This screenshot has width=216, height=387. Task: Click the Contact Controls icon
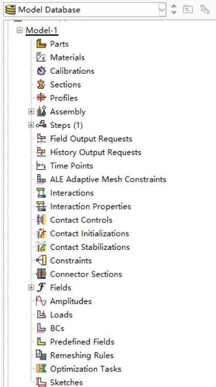coord(41,220)
